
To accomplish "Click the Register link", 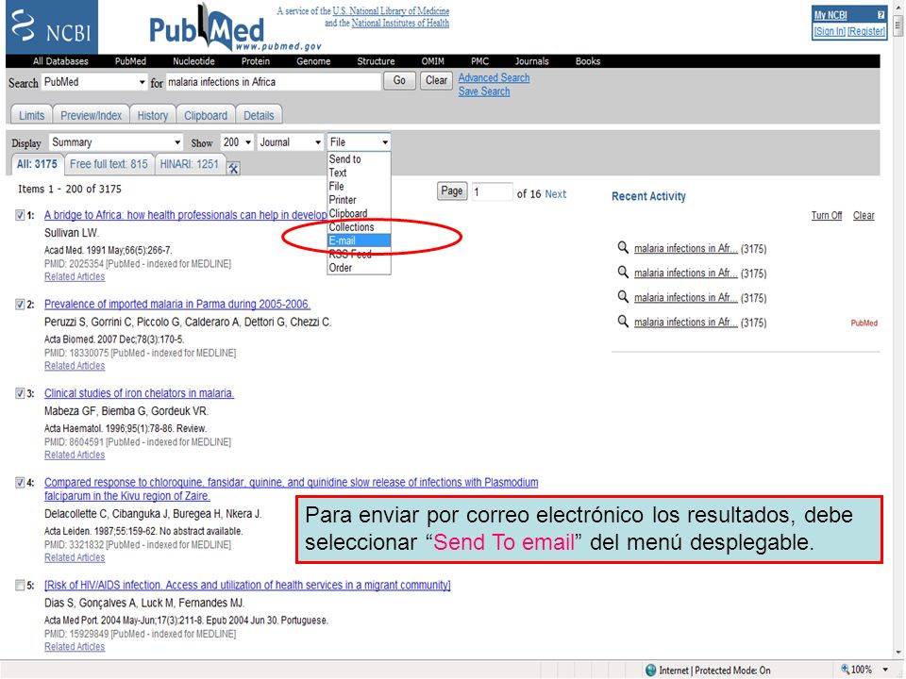I will click(866, 31).
